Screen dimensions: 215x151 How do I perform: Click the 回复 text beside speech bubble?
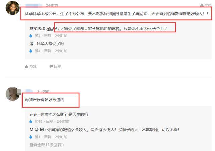pyautogui.click(x=57, y=66)
